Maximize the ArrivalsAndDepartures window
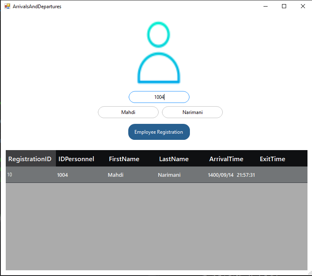This screenshot has height=276, width=312. [x=284, y=6]
